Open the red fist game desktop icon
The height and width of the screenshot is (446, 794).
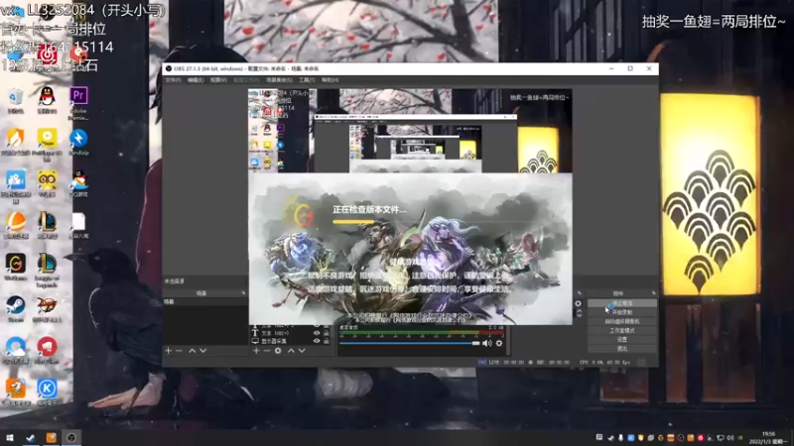(x=47, y=351)
